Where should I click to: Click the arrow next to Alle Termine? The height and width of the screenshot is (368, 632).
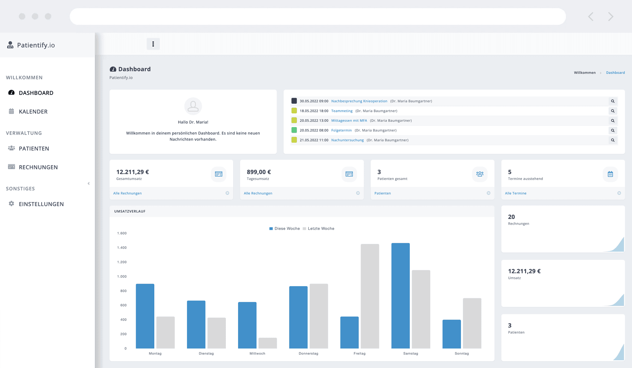619,193
